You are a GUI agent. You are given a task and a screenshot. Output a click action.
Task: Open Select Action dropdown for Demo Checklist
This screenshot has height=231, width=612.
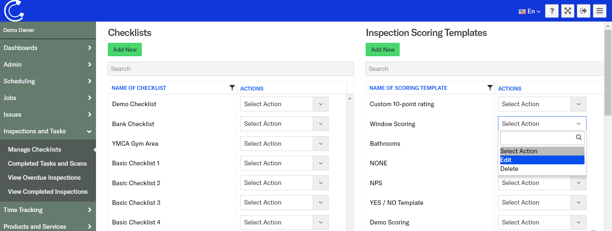pyautogui.click(x=284, y=104)
